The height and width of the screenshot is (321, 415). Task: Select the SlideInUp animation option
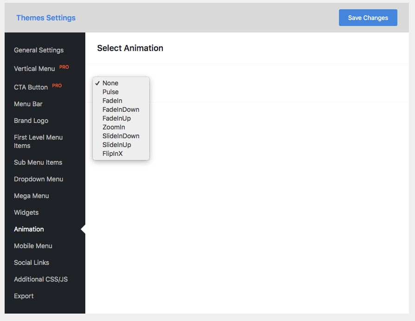coord(117,145)
